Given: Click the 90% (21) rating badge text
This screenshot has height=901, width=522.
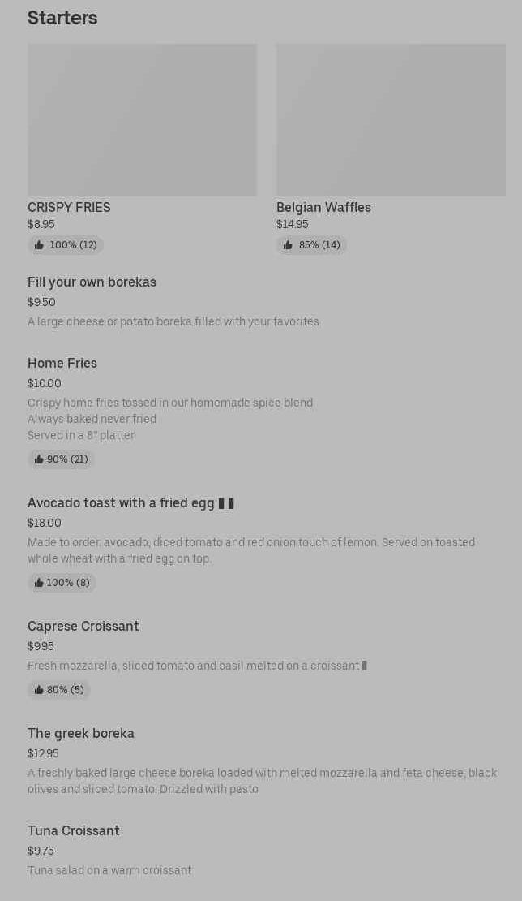Looking at the screenshot, I should 67,459.
